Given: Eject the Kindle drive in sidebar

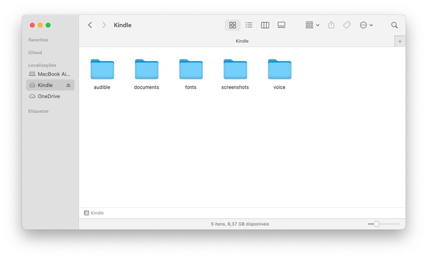Looking at the screenshot, I should [x=68, y=85].
